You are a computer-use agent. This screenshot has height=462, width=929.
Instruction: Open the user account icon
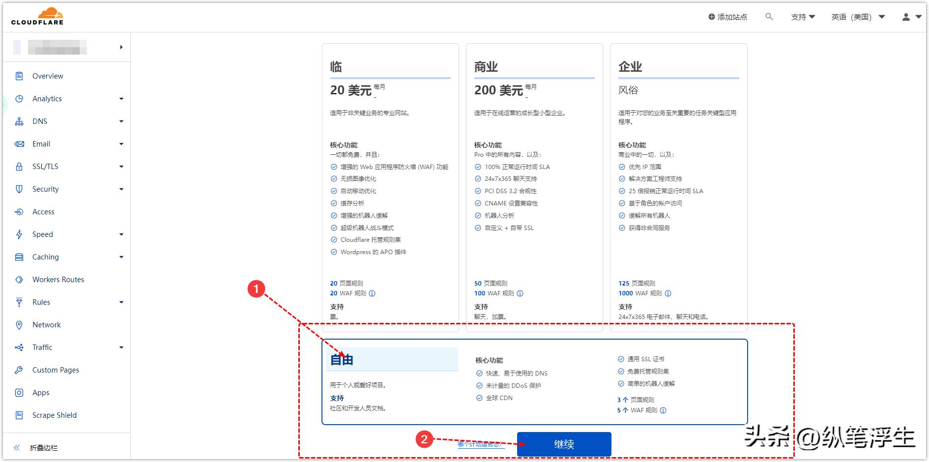907,16
